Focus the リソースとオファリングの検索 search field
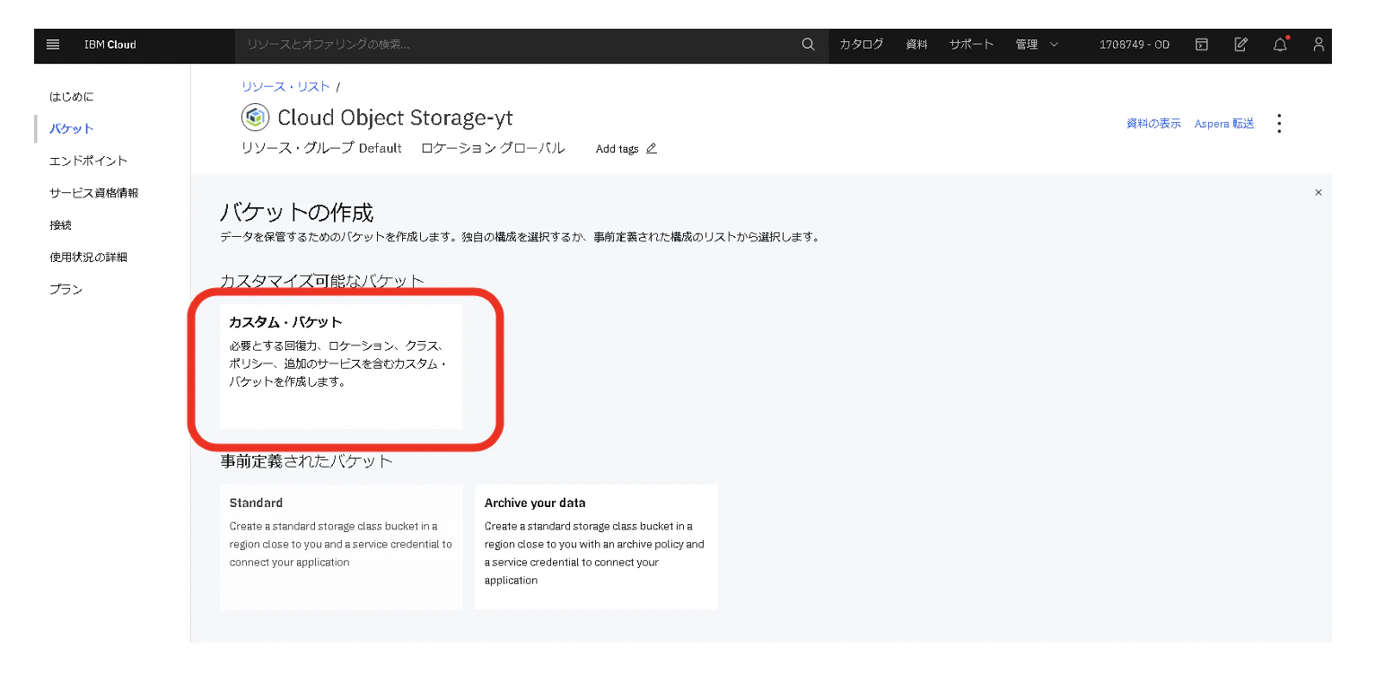Screen dimensions: 1384x682 pyautogui.click(x=519, y=45)
